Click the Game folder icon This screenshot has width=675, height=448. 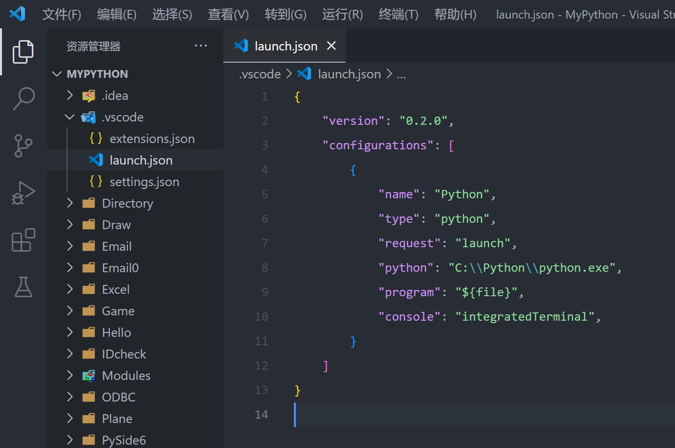pyautogui.click(x=89, y=311)
